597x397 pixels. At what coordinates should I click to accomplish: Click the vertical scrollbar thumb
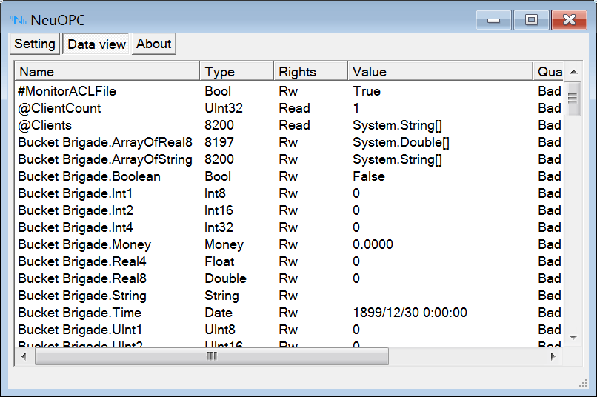point(573,99)
